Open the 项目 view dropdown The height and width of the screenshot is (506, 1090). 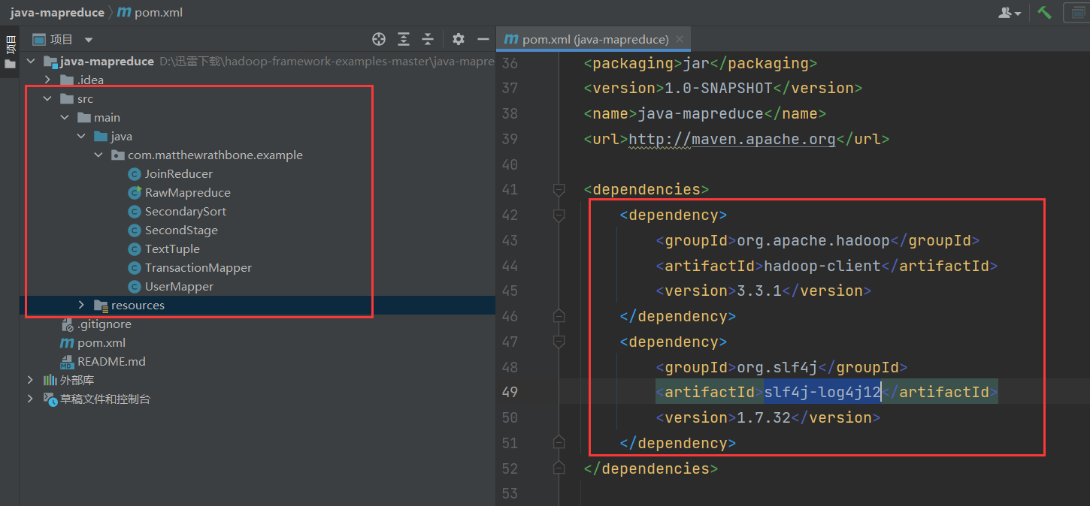pos(89,40)
